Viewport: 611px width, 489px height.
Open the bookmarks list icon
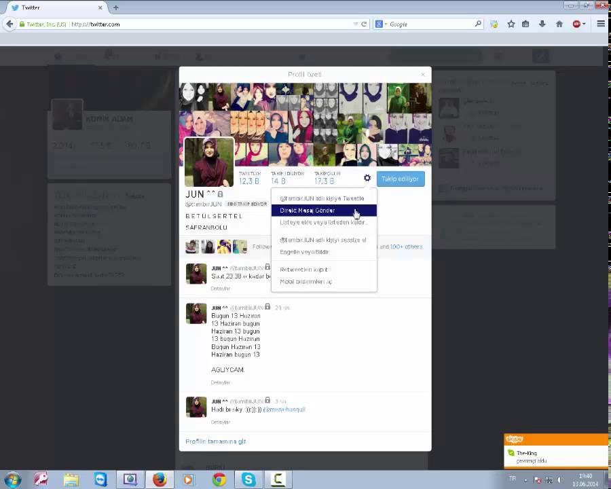tap(525, 24)
